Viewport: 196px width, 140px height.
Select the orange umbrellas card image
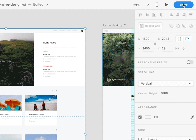pos(11,103)
